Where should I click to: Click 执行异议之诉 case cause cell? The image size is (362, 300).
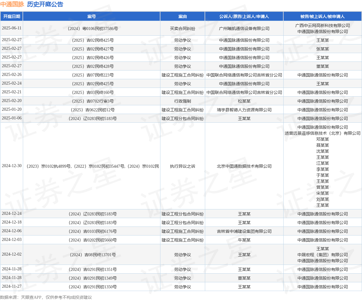183,166
